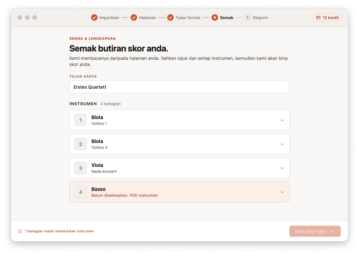The image size is (359, 255).
Task: Click the window zoom traffic light
Action: [x=35, y=17]
